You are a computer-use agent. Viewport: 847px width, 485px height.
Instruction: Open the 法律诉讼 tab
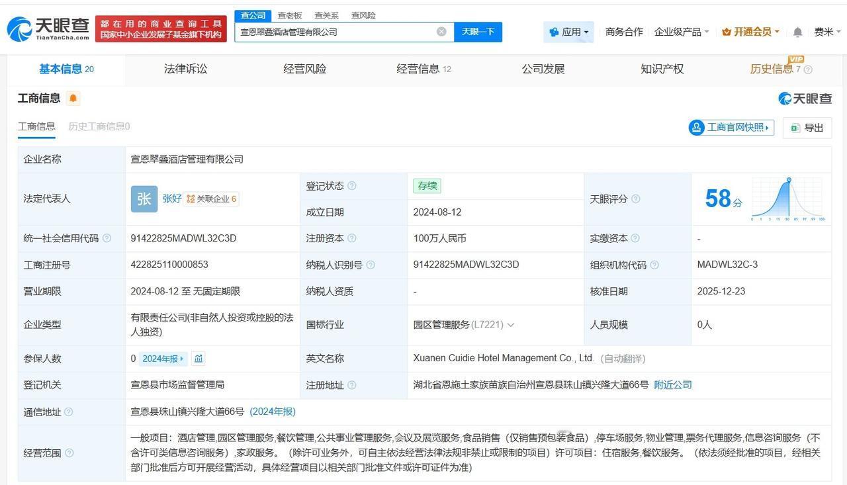click(x=185, y=69)
